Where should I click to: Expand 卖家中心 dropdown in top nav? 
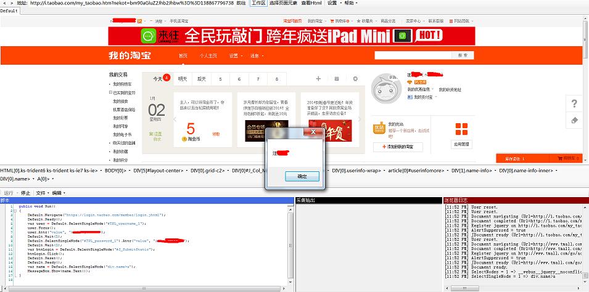(x=414, y=21)
